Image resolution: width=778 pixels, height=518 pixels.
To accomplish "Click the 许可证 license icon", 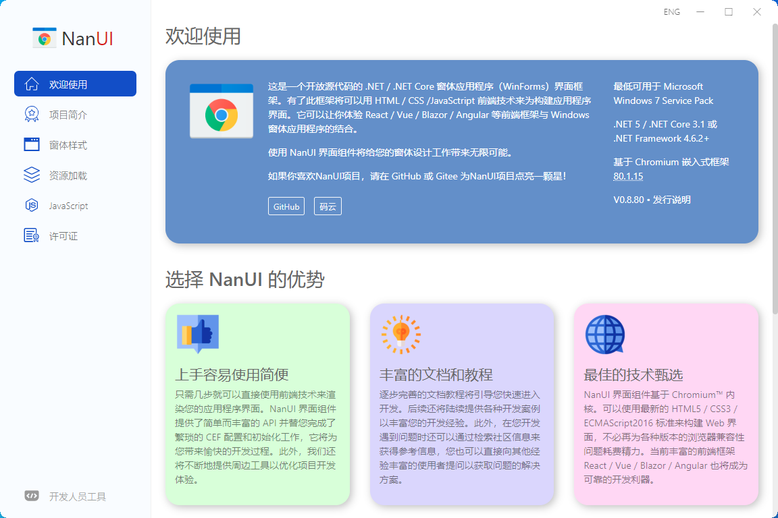I will [x=31, y=235].
